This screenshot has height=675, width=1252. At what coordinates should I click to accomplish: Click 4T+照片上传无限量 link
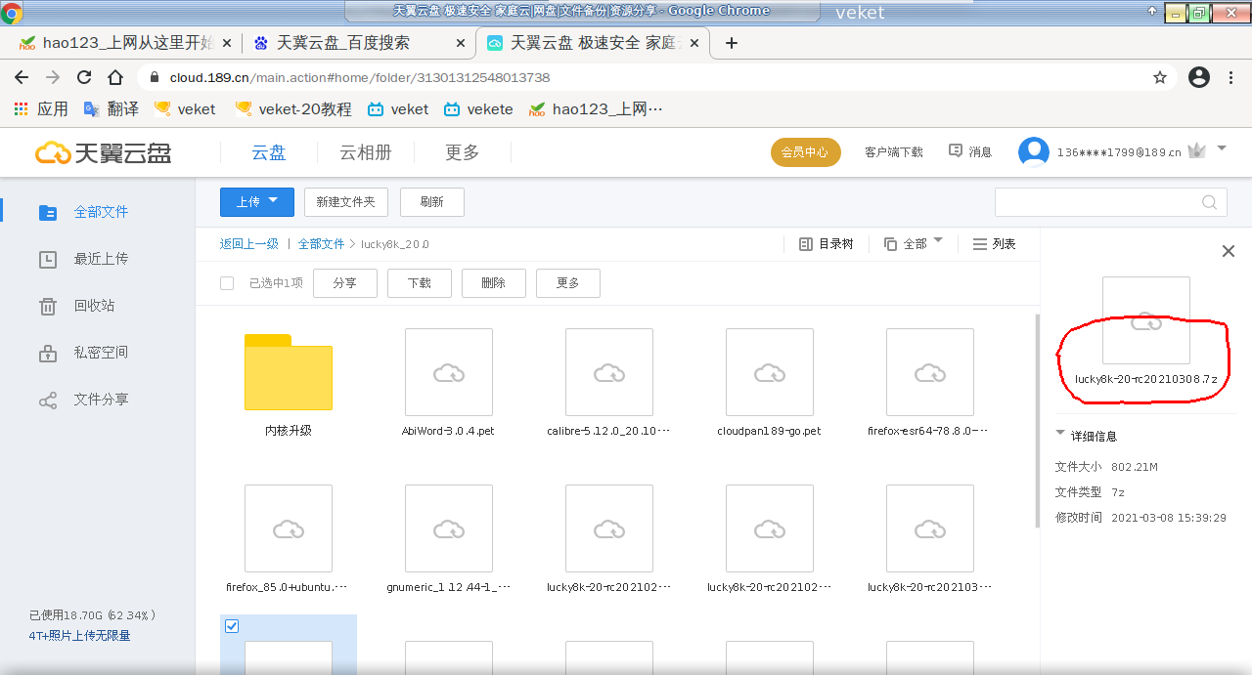click(79, 636)
